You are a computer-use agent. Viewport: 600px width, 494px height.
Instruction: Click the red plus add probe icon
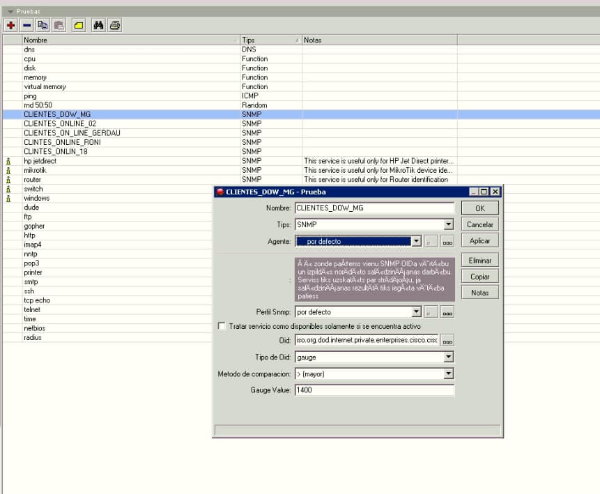coord(11,25)
